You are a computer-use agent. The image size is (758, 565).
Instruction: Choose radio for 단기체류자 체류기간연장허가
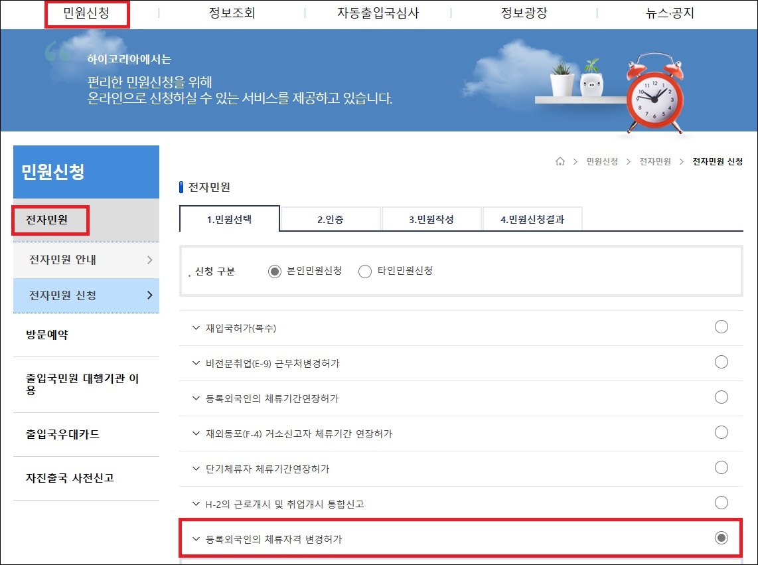coord(721,468)
